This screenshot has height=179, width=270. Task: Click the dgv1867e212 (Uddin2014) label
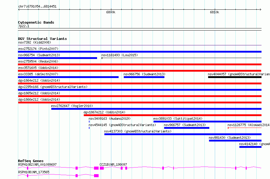point(104,112)
